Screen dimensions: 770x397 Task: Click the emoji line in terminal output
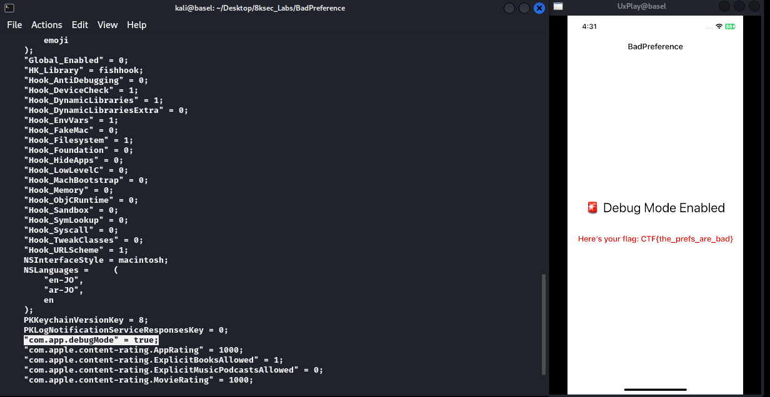56,41
